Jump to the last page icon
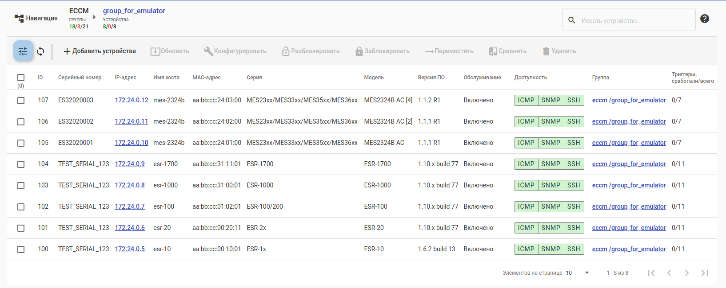Image resolution: width=726 pixels, height=288 pixels. [x=705, y=273]
